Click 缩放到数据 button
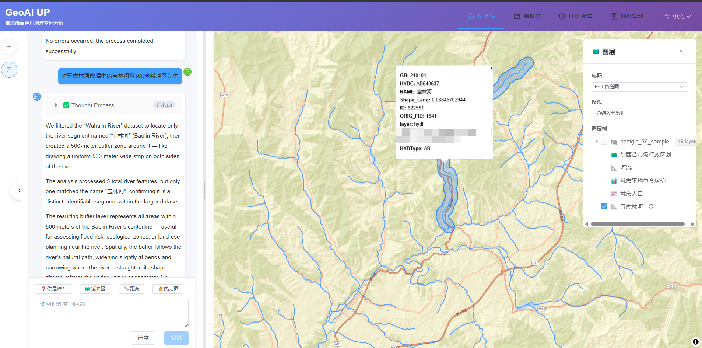Screen dimensions: 702x348 pos(639,113)
